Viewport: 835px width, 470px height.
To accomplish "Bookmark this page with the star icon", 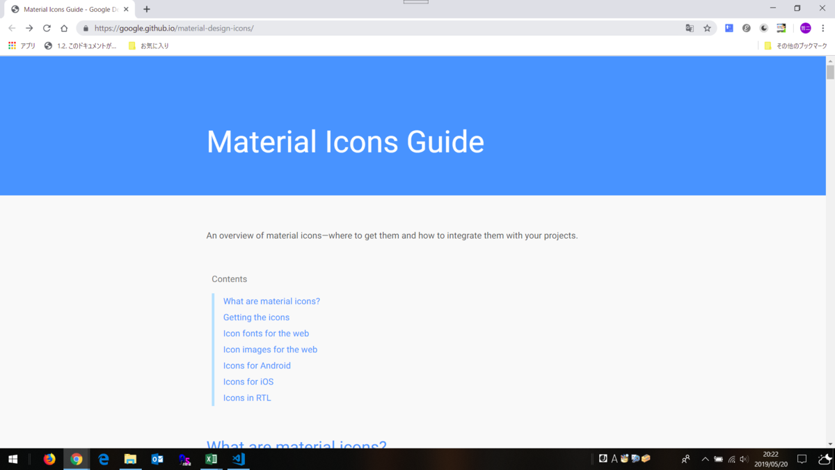I will pos(707,29).
